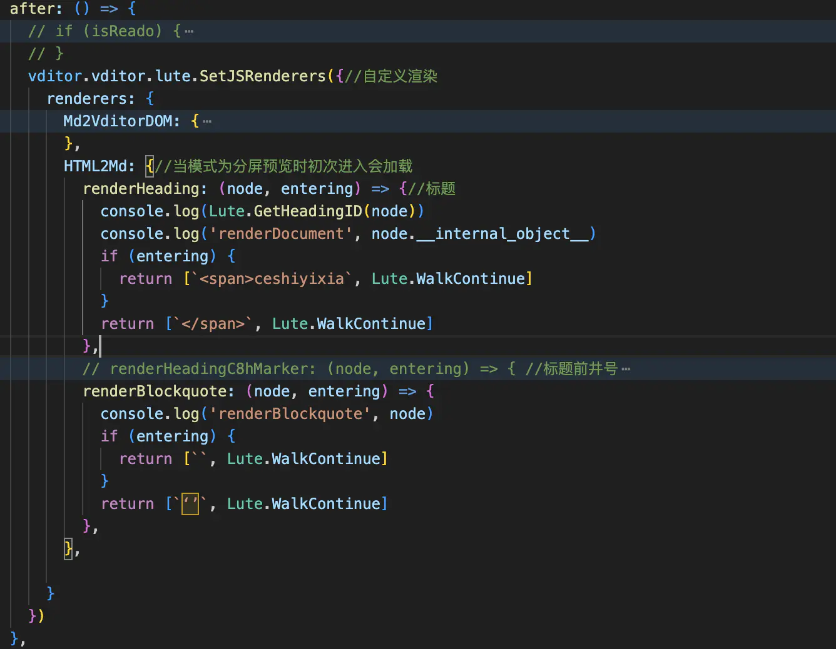Click the <span>ceshiyixia template string
Screen dimensions: 836x649
[272, 279]
